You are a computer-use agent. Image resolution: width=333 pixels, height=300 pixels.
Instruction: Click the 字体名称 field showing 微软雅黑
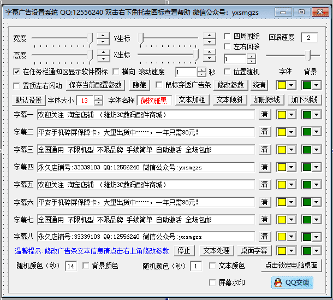click(x=154, y=101)
